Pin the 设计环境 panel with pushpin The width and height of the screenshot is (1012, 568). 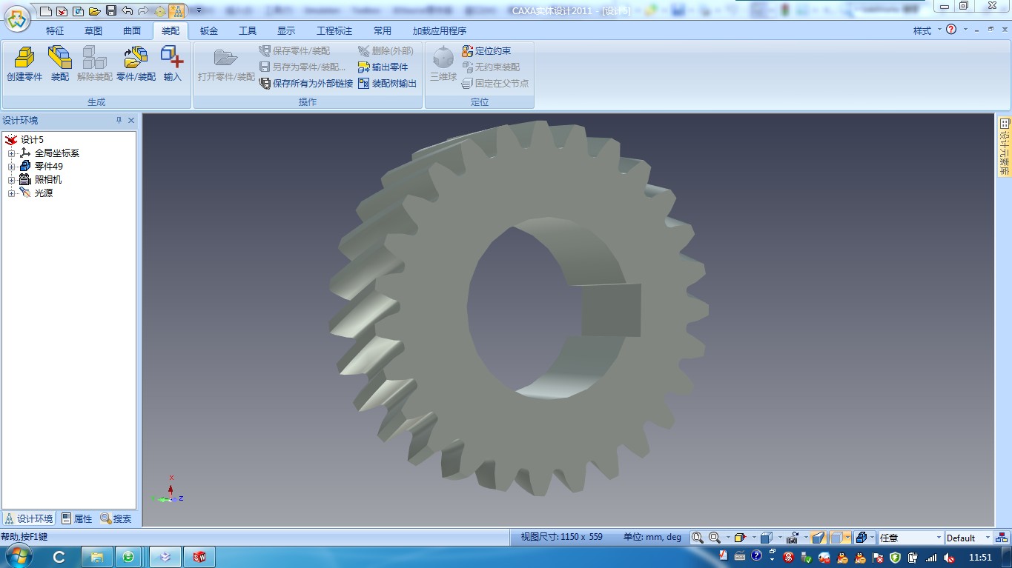tap(119, 121)
